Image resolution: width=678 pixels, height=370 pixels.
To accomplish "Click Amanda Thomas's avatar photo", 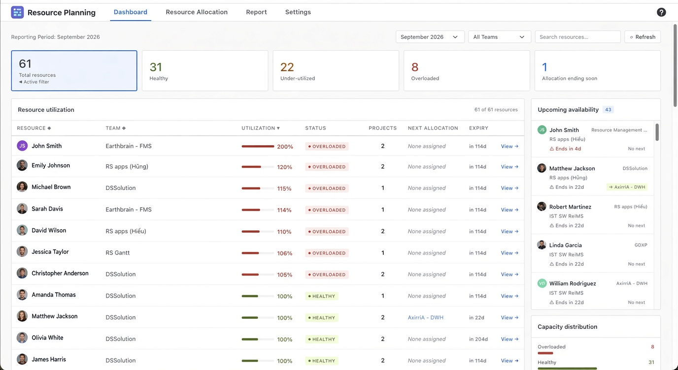I will click(22, 295).
